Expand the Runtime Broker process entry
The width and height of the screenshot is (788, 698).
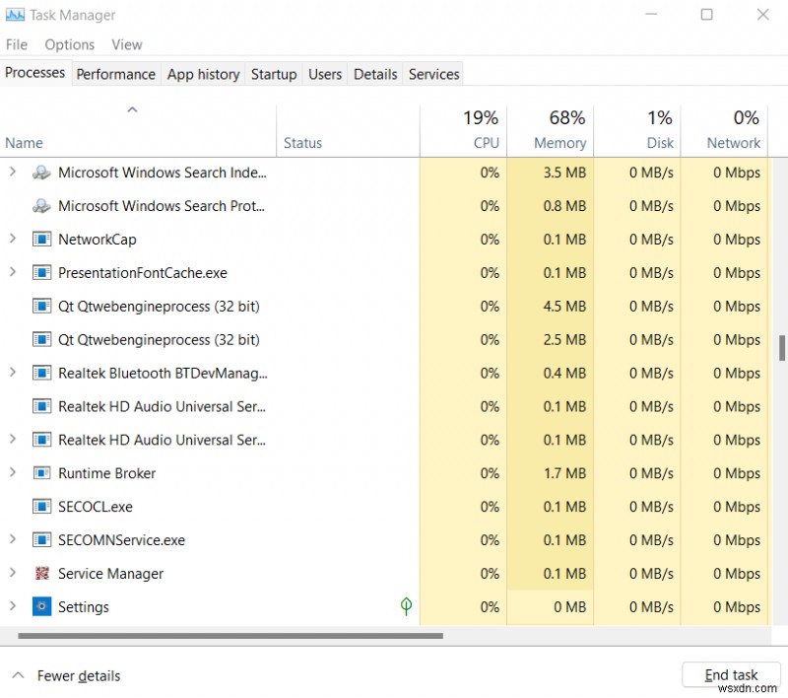pyautogui.click(x=11, y=473)
